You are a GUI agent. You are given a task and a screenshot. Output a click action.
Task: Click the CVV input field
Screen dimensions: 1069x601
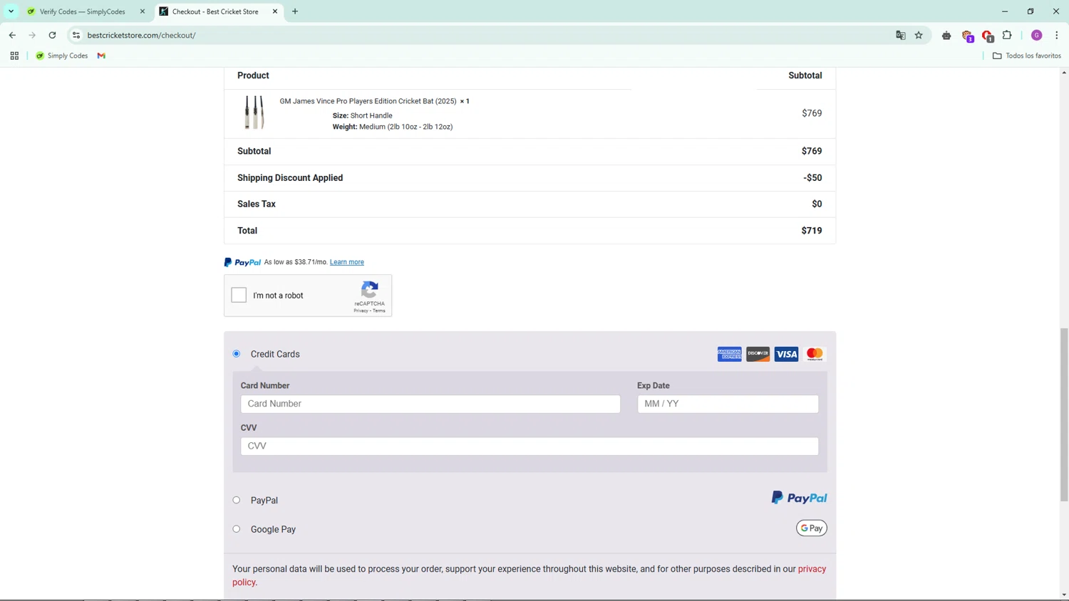coord(530,446)
